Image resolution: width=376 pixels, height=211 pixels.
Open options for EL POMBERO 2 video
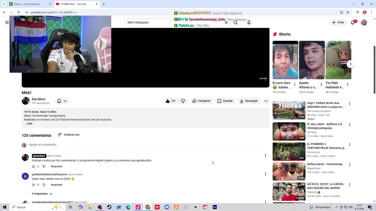tap(350, 145)
